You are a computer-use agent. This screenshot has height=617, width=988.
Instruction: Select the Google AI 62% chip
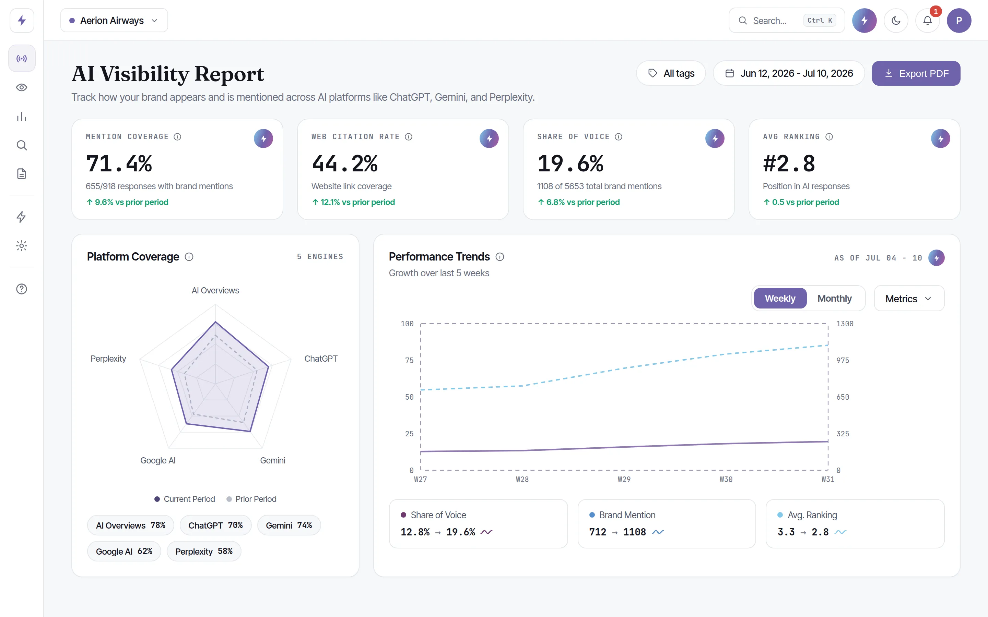(124, 551)
